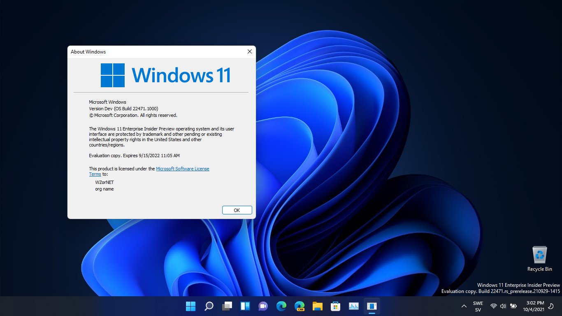The image size is (562, 316).
Task: Click the 'Microsoft Windows' text line
Action: [x=107, y=102]
